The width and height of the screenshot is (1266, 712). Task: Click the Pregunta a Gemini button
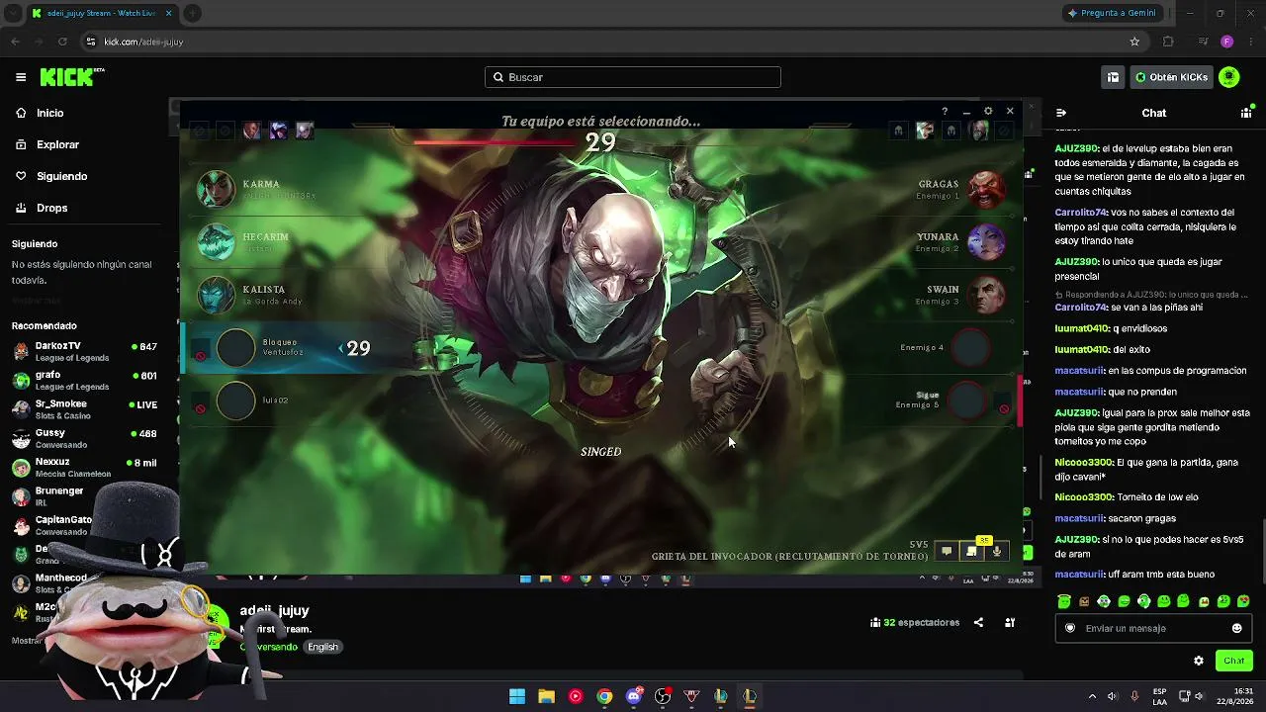1112,13
